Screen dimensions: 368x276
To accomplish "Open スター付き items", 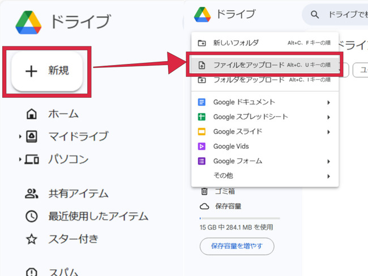I will point(73,239).
